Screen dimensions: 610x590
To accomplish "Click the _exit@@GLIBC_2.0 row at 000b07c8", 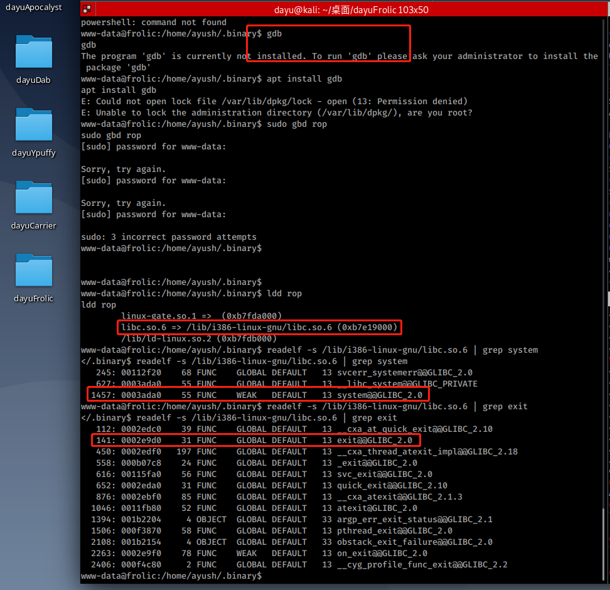I will [x=257, y=463].
